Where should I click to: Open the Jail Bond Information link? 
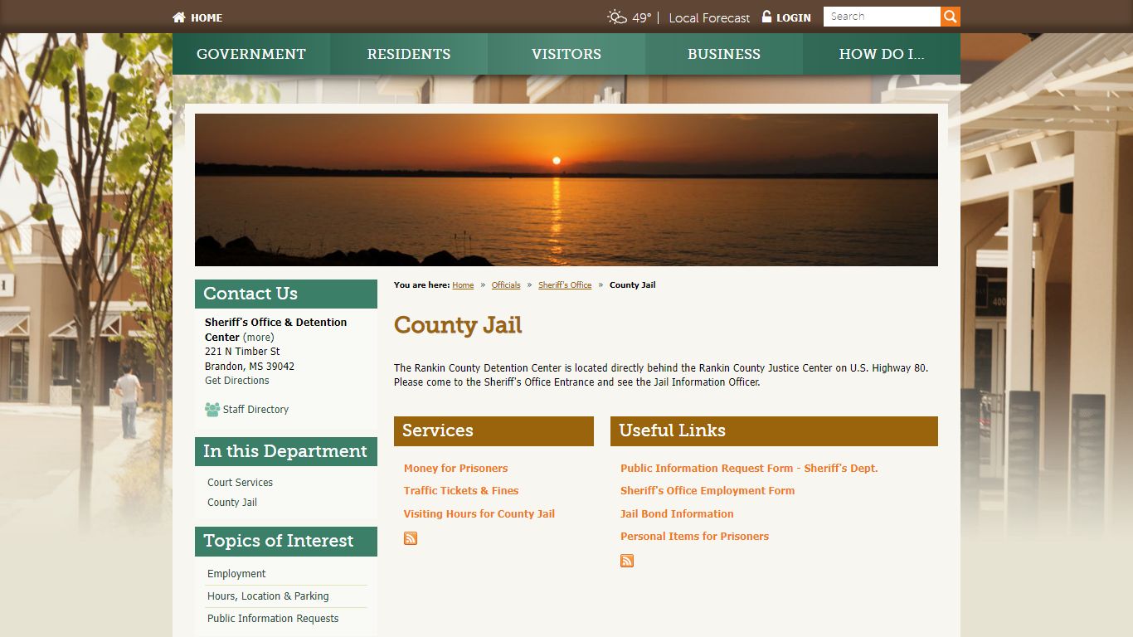pos(677,513)
